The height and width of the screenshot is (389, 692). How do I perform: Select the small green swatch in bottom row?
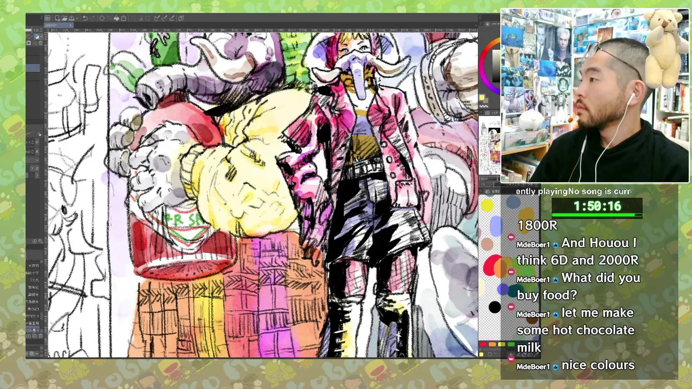coord(511,344)
